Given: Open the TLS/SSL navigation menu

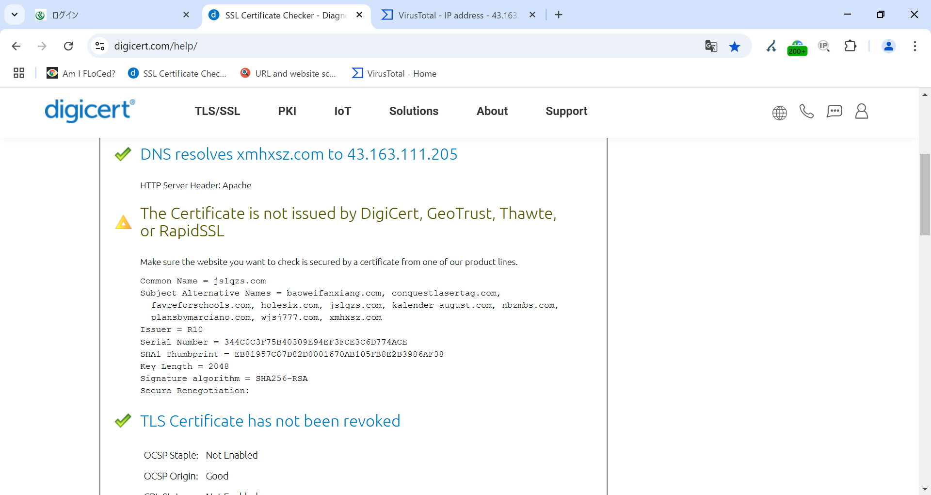Looking at the screenshot, I should pyautogui.click(x=217, y=111).
